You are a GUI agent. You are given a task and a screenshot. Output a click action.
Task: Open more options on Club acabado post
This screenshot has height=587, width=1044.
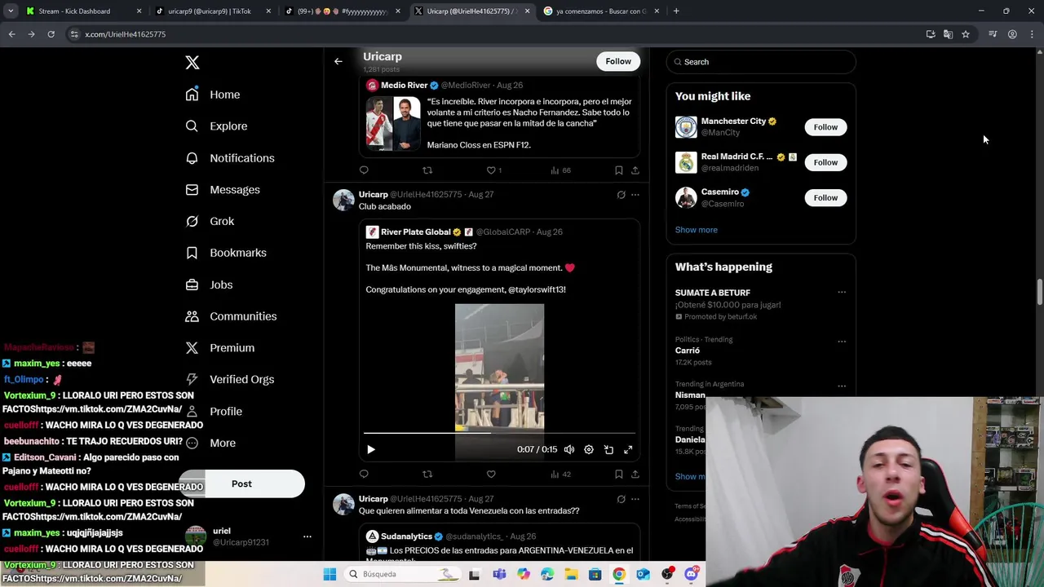pos(635,195)
